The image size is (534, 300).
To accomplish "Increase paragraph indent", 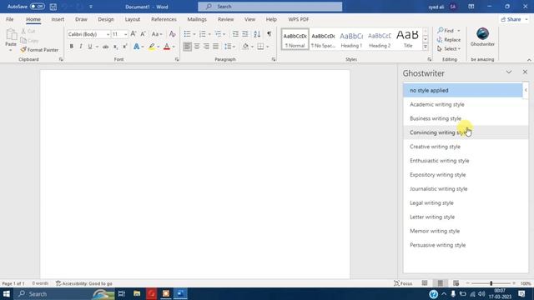I will pos(245,34).
